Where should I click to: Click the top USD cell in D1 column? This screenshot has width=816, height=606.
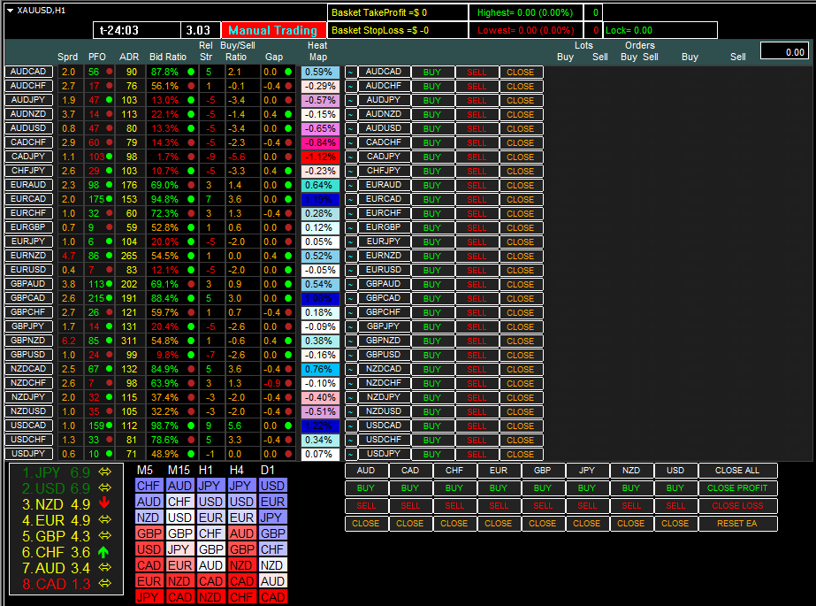[x=272, y=486]
